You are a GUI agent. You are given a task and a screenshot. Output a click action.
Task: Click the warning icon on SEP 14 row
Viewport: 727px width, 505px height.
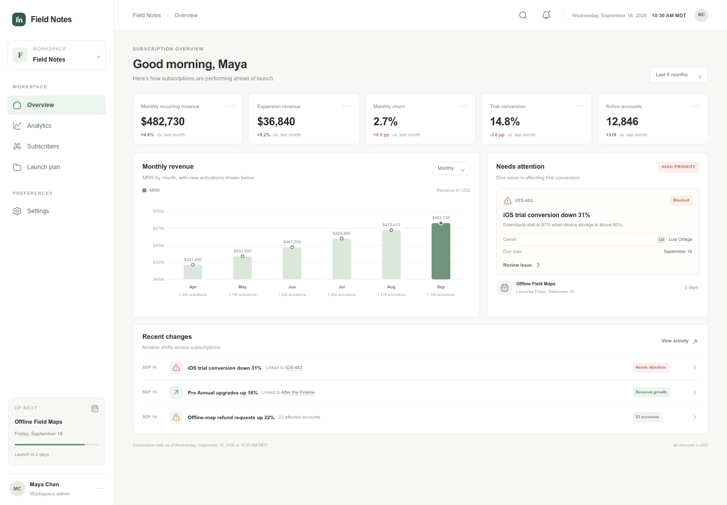176,417
